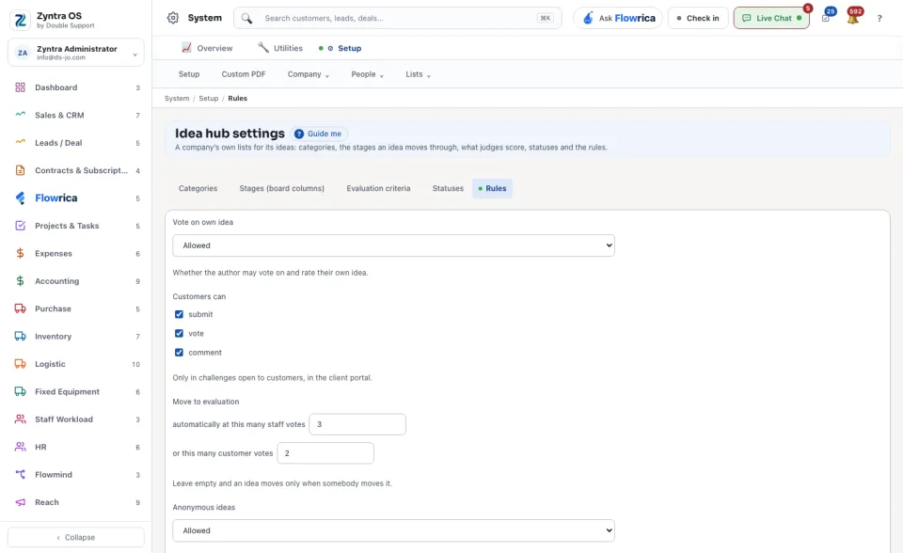
Task: Click the Leads / Deal icon
Action: coord(20,143)
